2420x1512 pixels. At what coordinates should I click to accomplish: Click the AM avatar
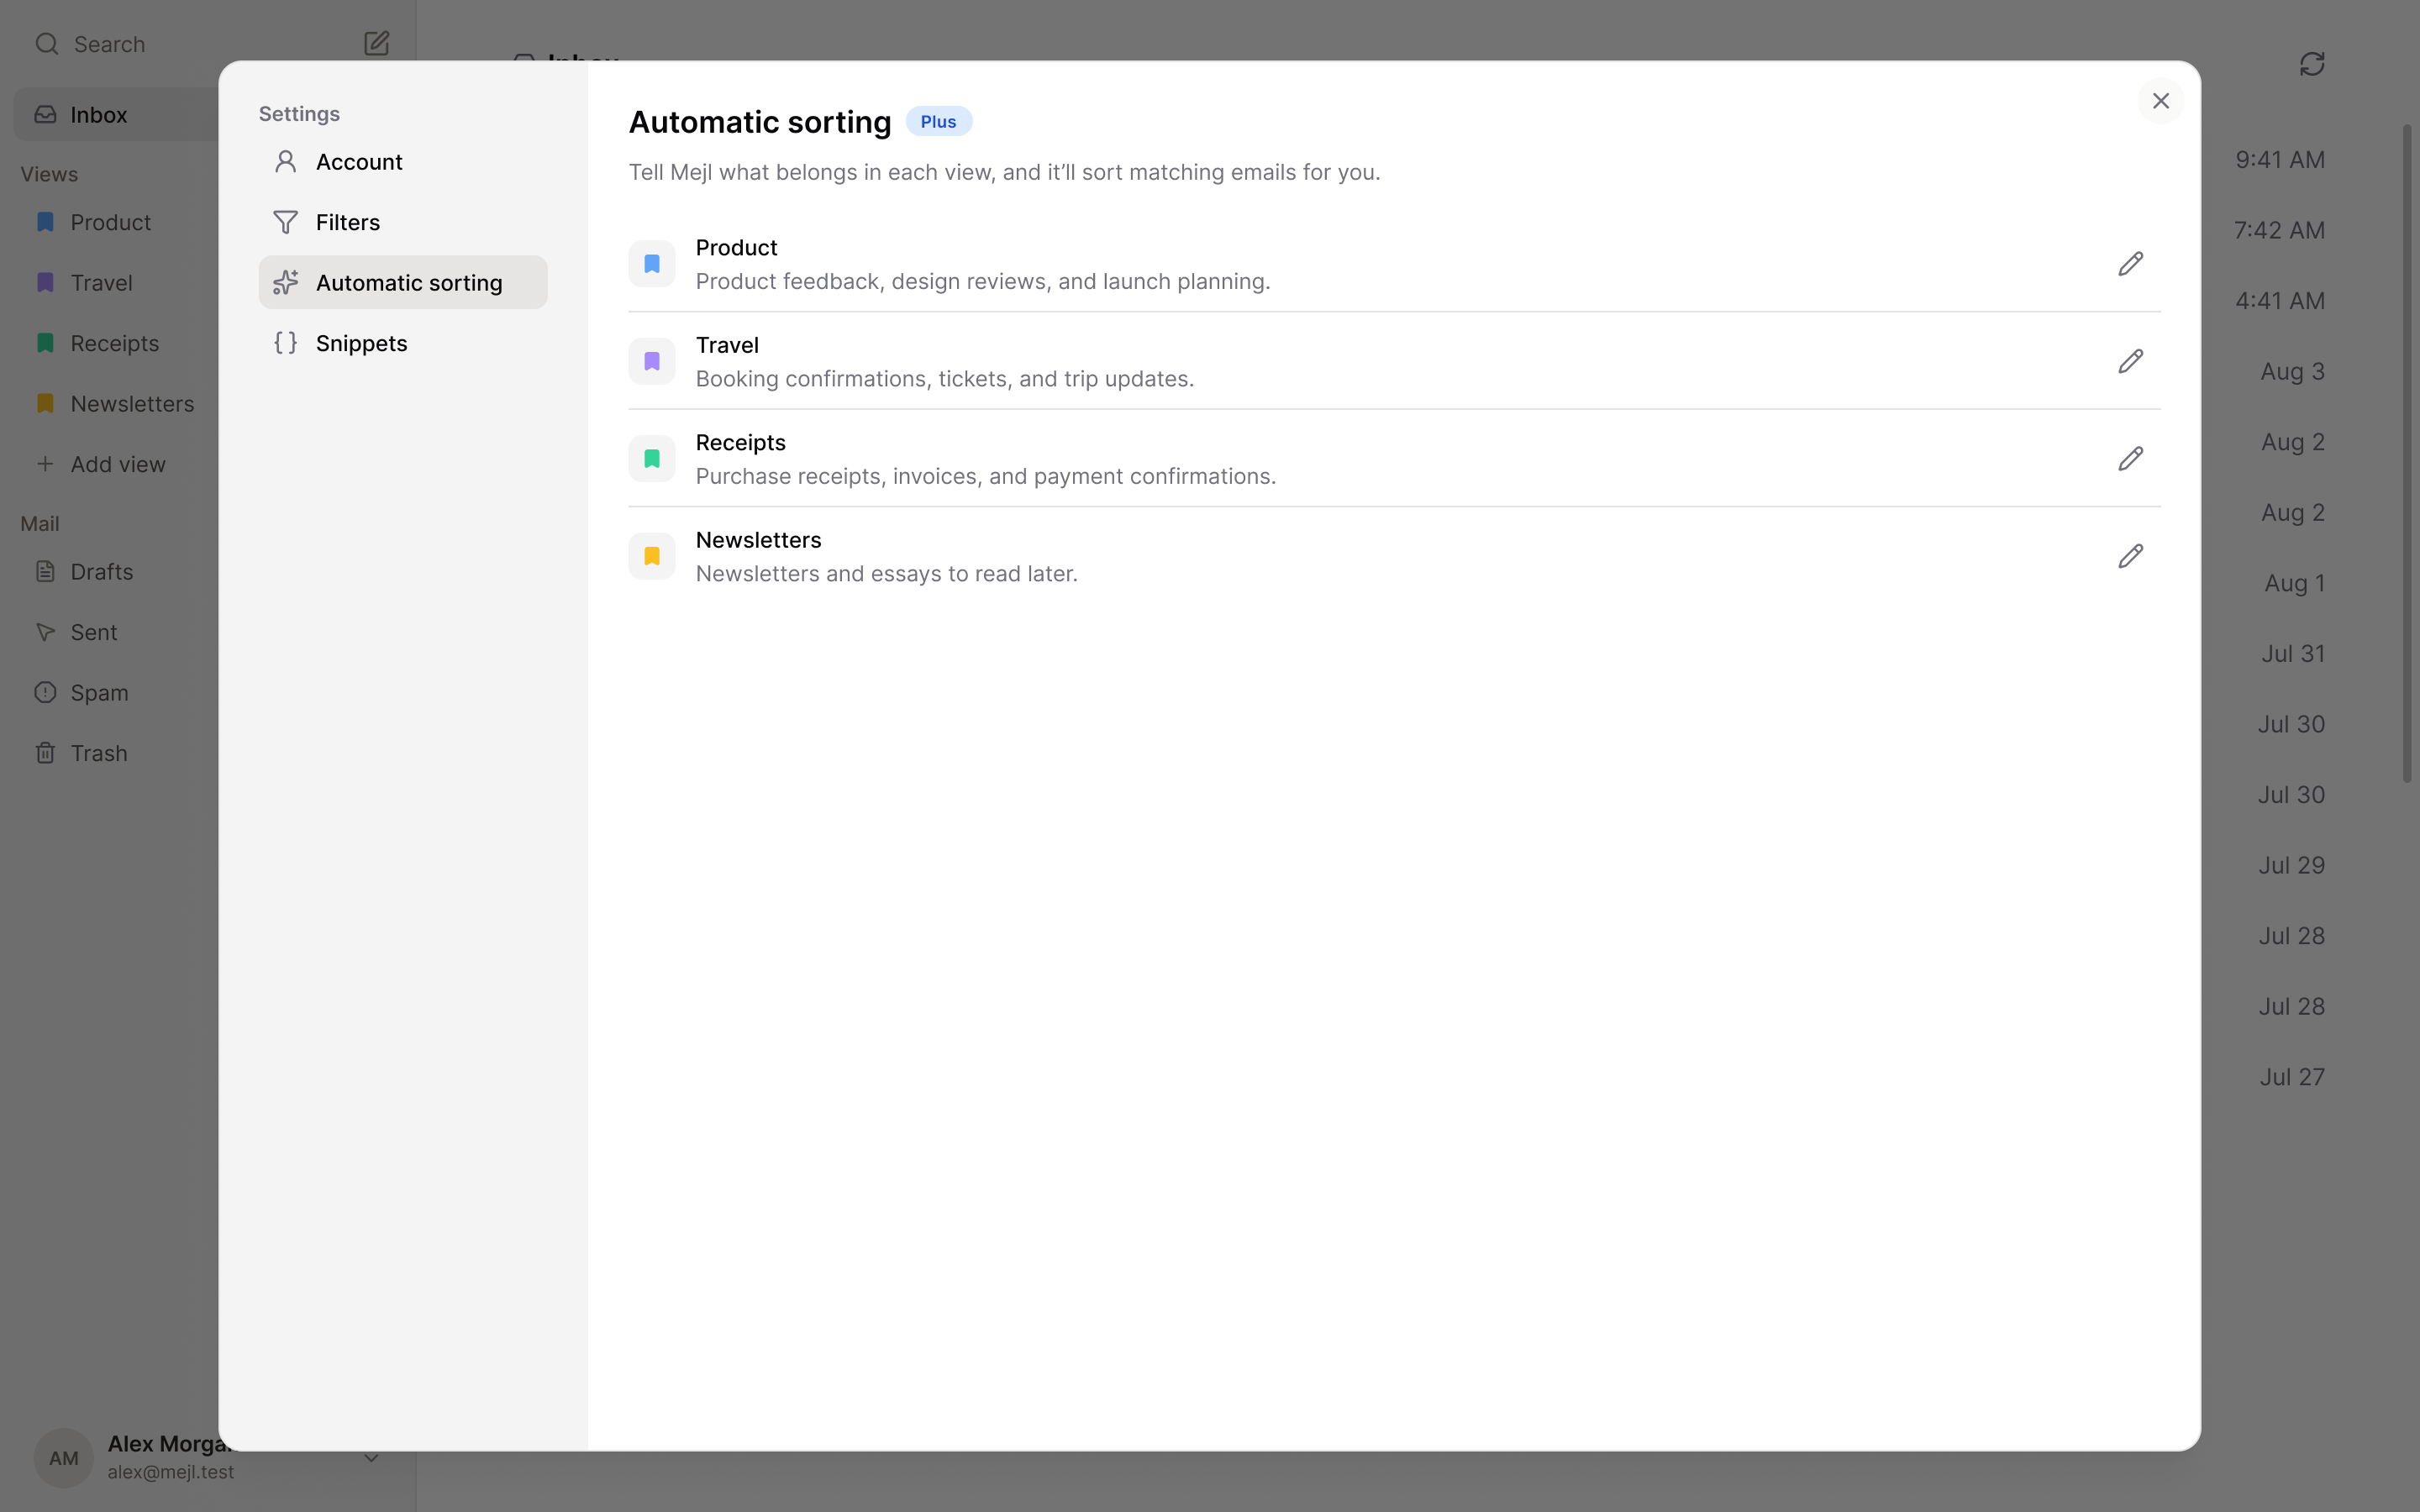[x=64, y=1458]
